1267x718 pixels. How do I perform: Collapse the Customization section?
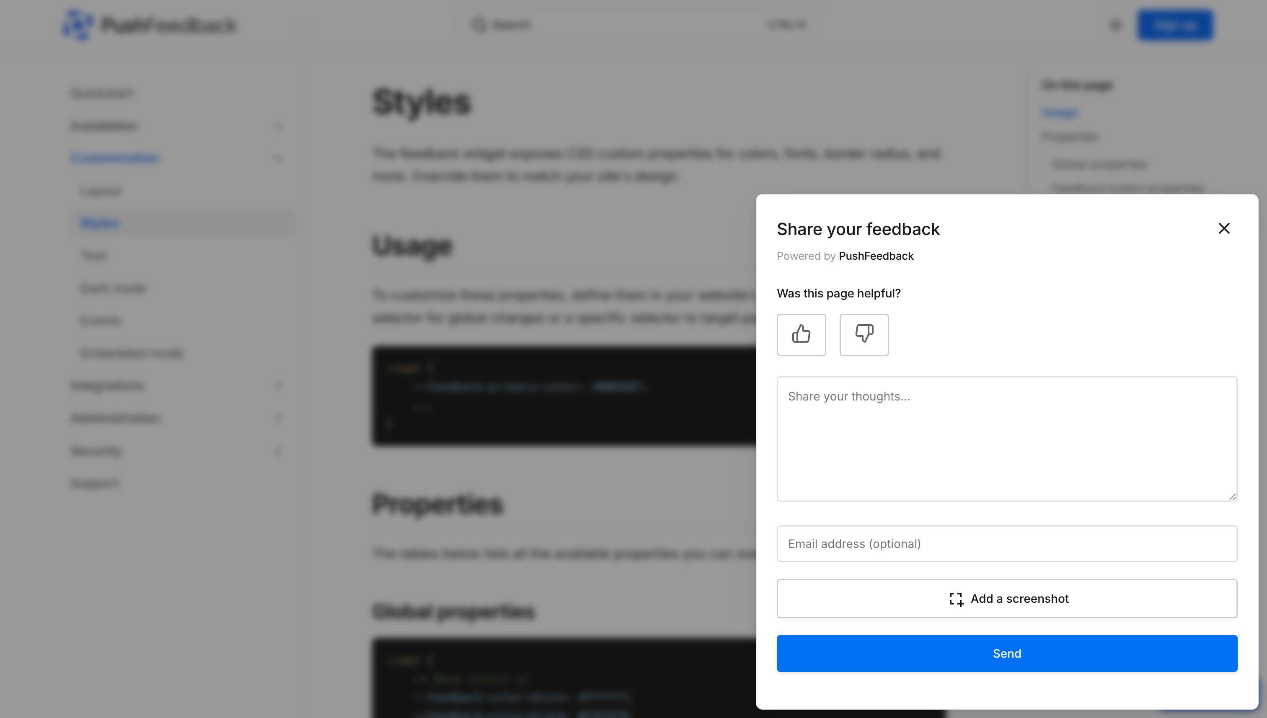tap(278, 158)
